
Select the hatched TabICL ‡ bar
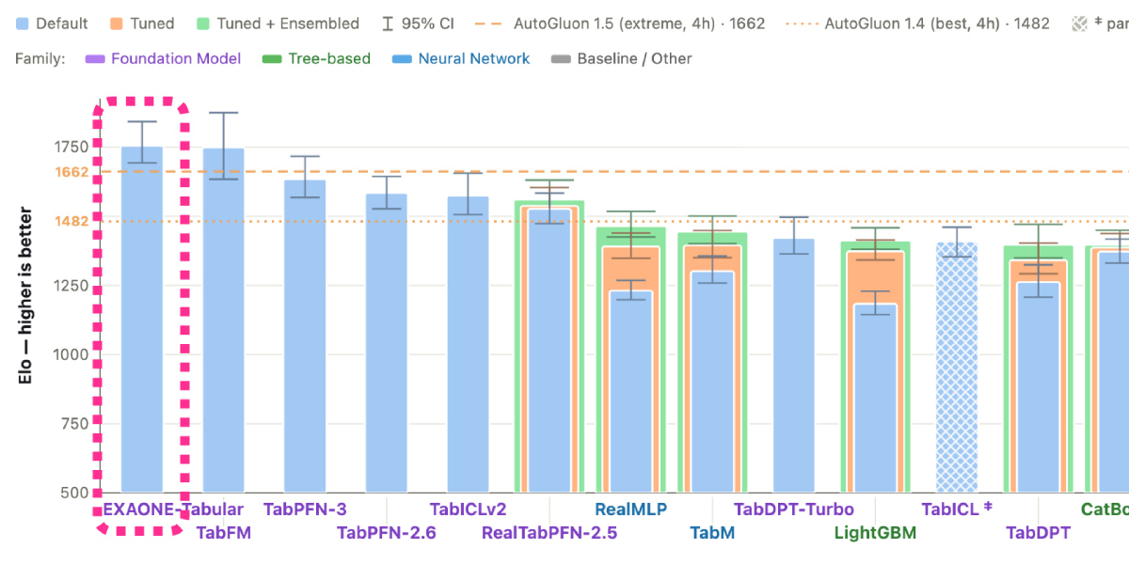[x=956, y=368]
